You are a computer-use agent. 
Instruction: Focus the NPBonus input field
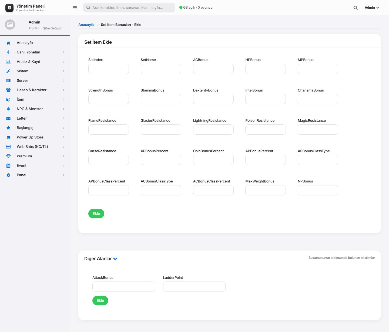click(318, 190)
